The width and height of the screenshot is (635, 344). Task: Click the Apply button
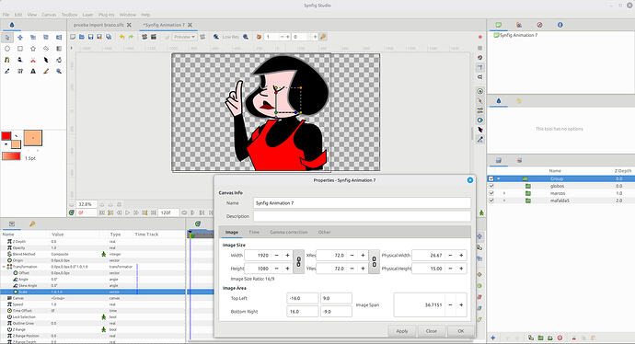pyautogui.click(x=402, y=331)
